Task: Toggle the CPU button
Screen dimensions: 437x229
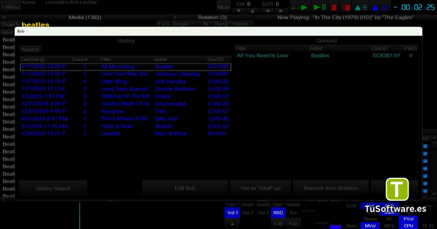Action: point(408,226)
